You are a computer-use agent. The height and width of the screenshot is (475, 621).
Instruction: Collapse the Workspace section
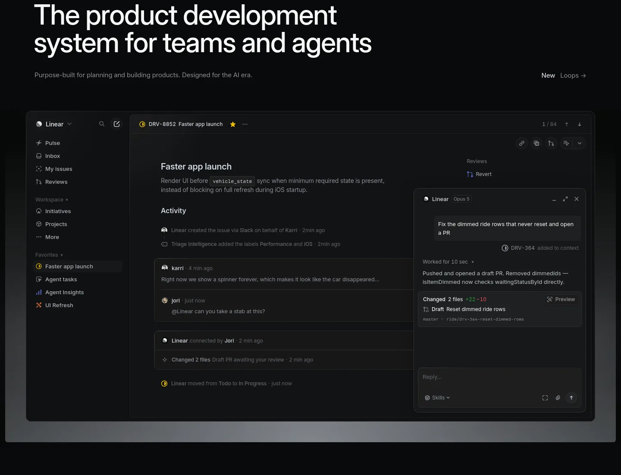tap(52, 200)
